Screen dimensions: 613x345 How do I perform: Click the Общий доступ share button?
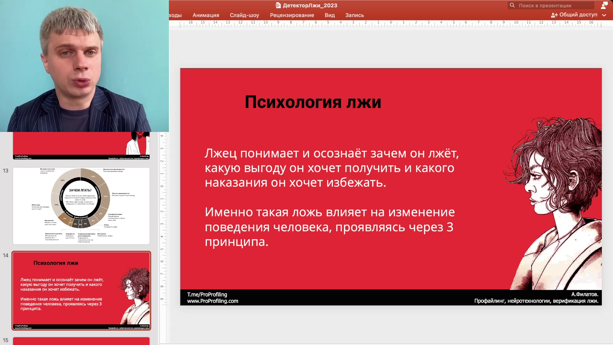click(574, 15)
